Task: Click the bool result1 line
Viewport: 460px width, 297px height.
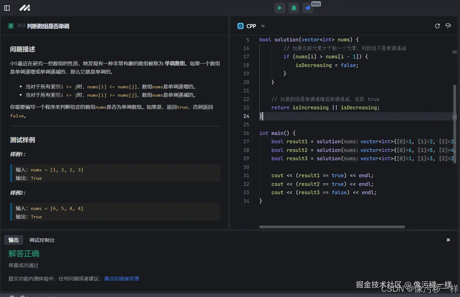Action: [362, 141]
